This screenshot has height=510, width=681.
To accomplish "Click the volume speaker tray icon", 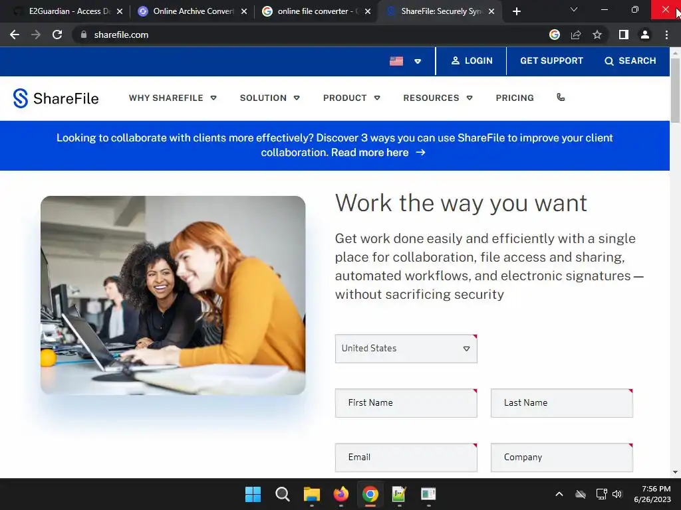I will (617, 494).
